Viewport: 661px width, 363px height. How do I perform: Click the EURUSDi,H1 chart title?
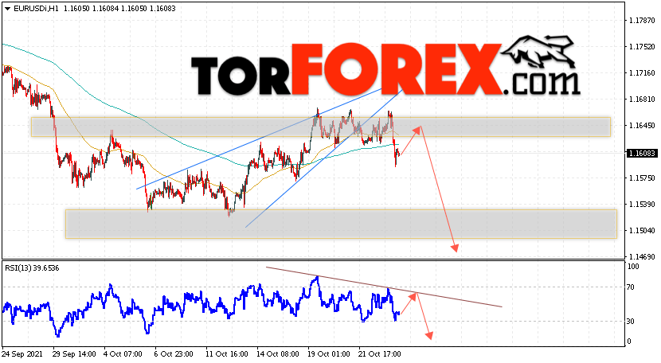(x=37, y=9)
